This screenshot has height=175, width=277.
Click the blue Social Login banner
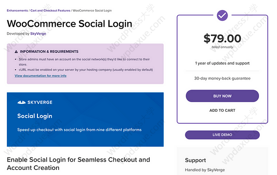tap(85, 120)
